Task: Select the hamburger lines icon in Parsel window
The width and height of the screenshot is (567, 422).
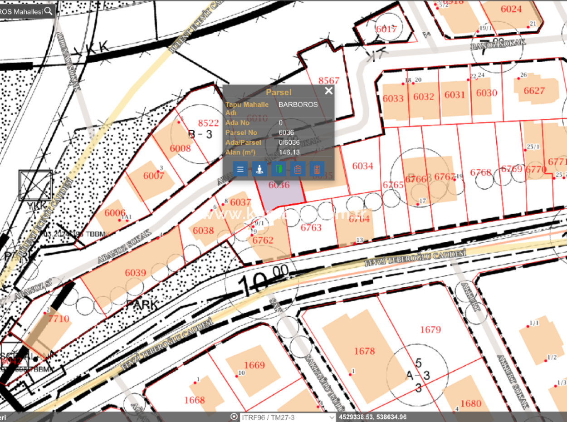Action: 240,169
